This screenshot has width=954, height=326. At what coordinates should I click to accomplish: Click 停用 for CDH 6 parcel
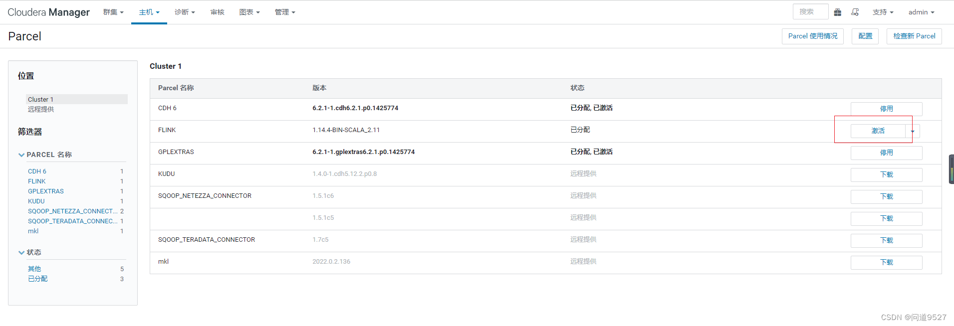coord(886,109)
